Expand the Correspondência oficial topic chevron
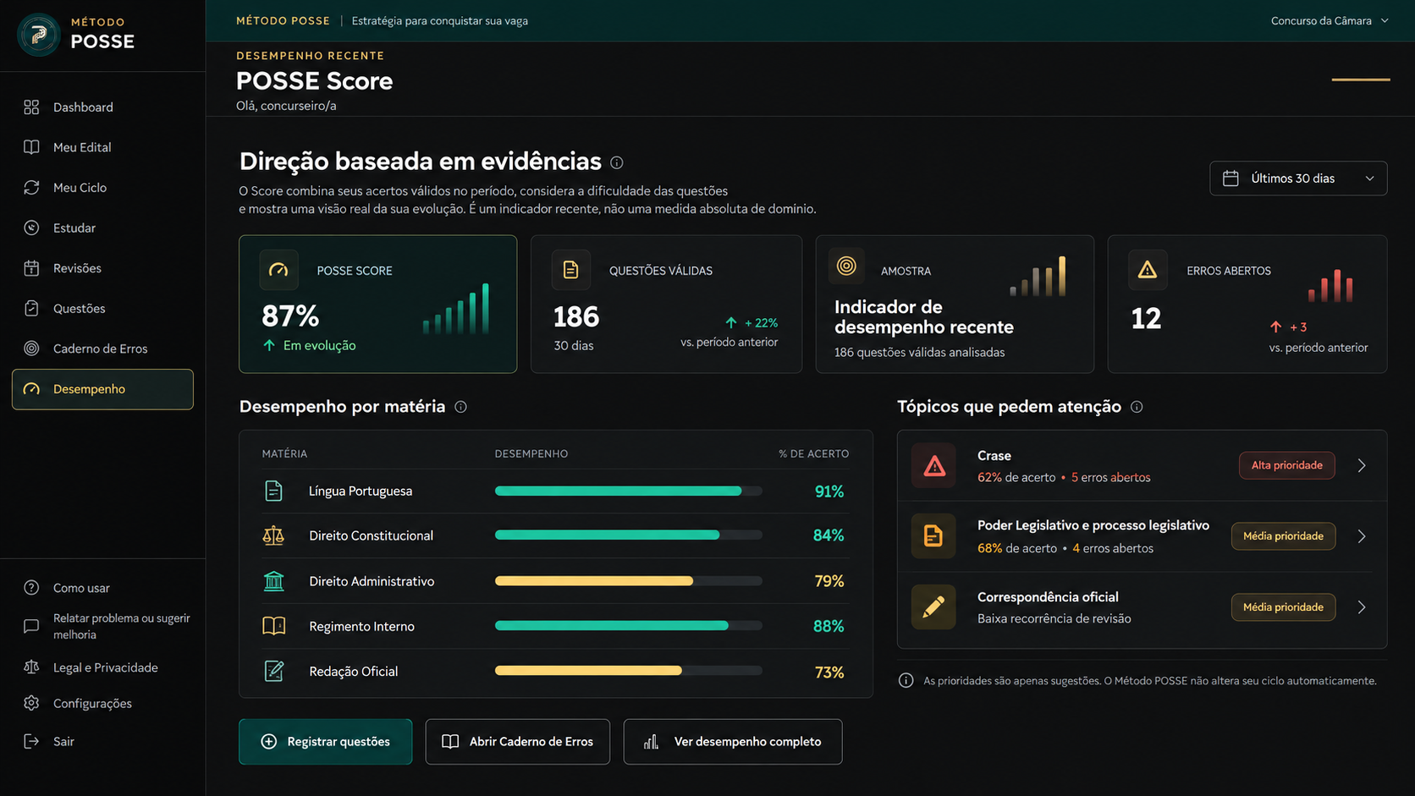Viewport: 1415px width, 796px height. click(1362, 607)
